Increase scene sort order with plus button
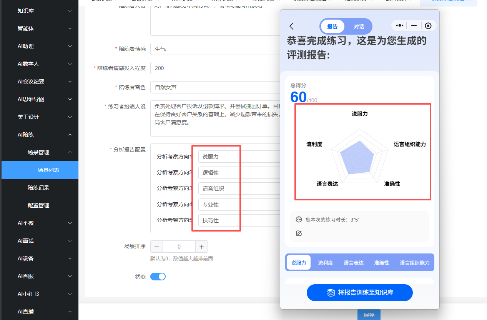This screenshot has height=320, width=487. click(x=201, y=247)
